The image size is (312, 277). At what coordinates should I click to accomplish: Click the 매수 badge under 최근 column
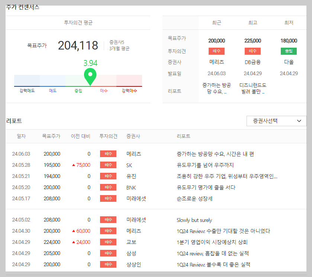216,51
